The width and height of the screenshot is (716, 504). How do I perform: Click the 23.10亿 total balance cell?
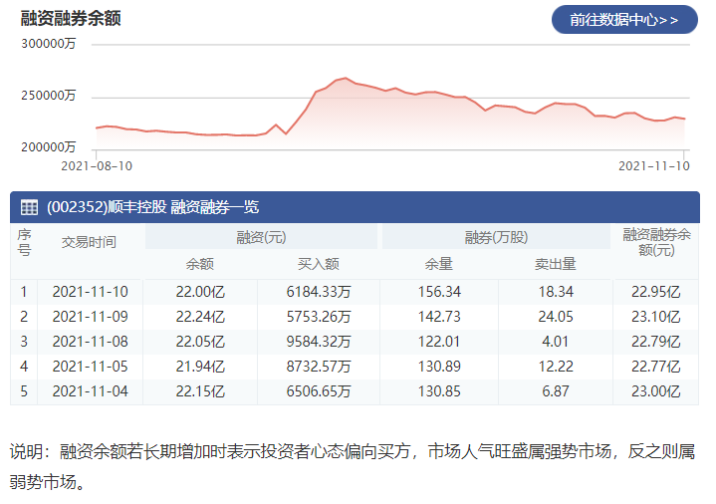coord(656,317)
